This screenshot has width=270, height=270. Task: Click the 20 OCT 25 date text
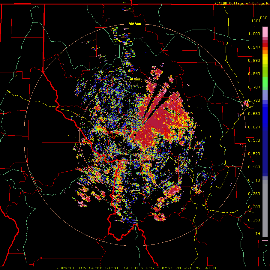click(x=188, y=268)
